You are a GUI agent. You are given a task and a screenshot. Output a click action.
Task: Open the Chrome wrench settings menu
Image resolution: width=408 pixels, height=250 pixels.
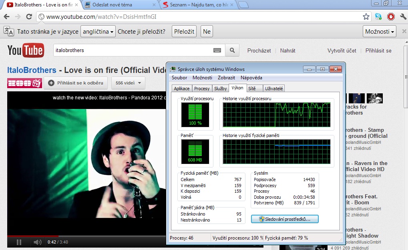403,17
